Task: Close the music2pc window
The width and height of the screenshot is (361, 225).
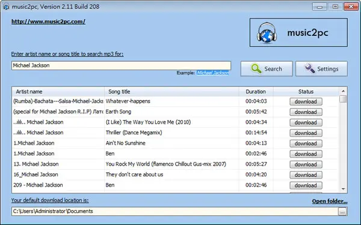Action: [351, 7]
